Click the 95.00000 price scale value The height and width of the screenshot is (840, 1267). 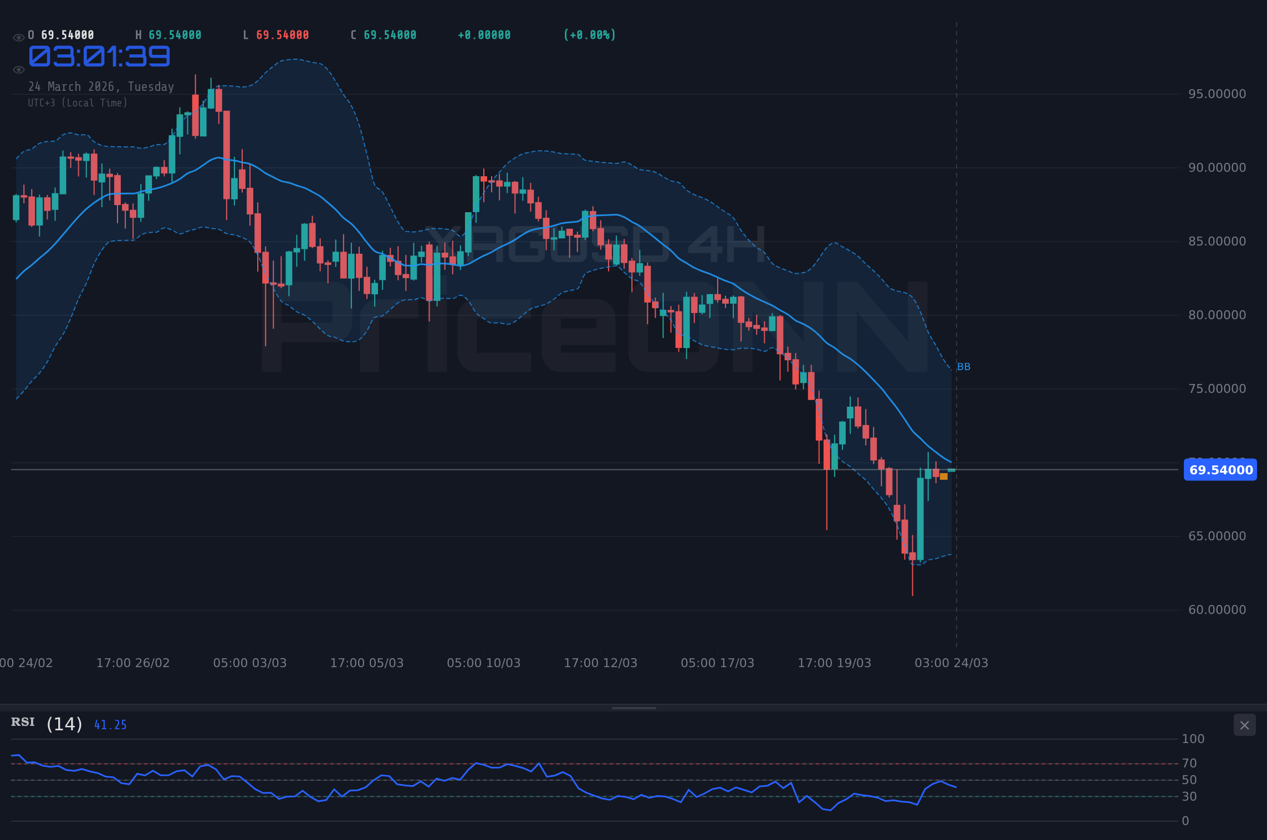(1217, 94)
